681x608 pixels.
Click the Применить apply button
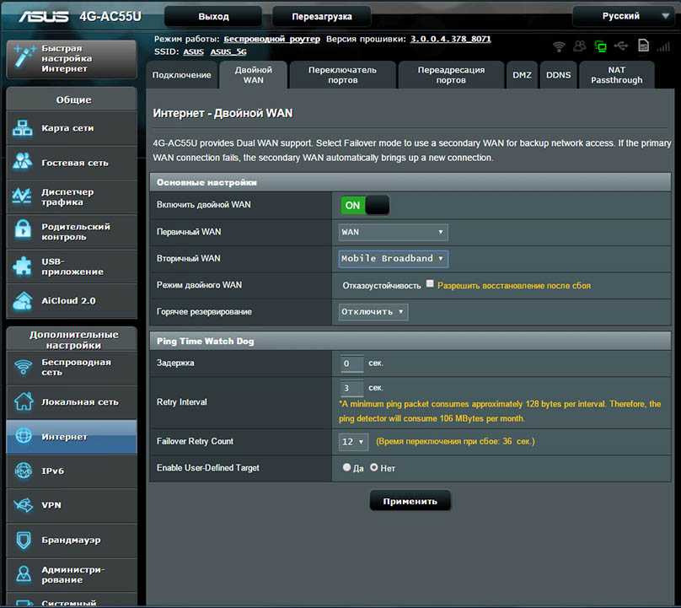coord(410,501)
